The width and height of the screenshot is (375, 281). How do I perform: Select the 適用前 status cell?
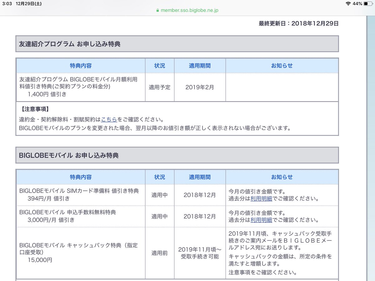pos(160,253)
